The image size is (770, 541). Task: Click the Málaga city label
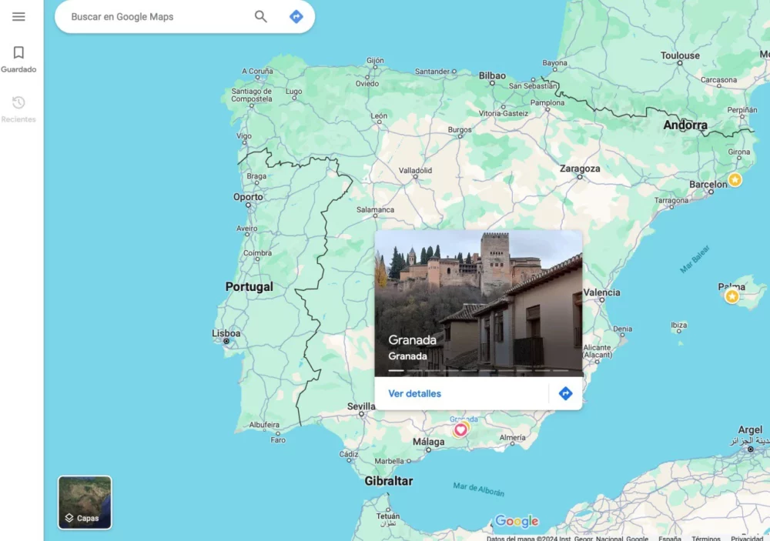429,442
